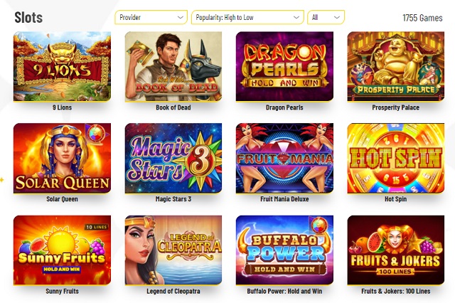
Task: Select the Fruit Mania Deluxe thumbnail
Action: 284,158
